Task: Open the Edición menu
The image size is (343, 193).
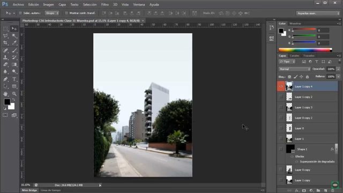Action: pos(33,4)
